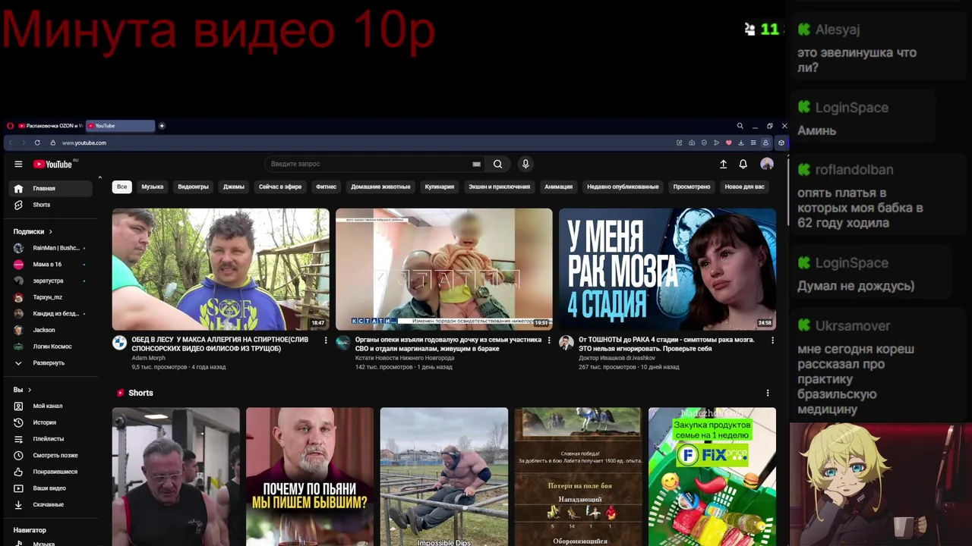The image size is (972, 546).
Task: Click the YouTube logo
Action: (x=53, y=164)
